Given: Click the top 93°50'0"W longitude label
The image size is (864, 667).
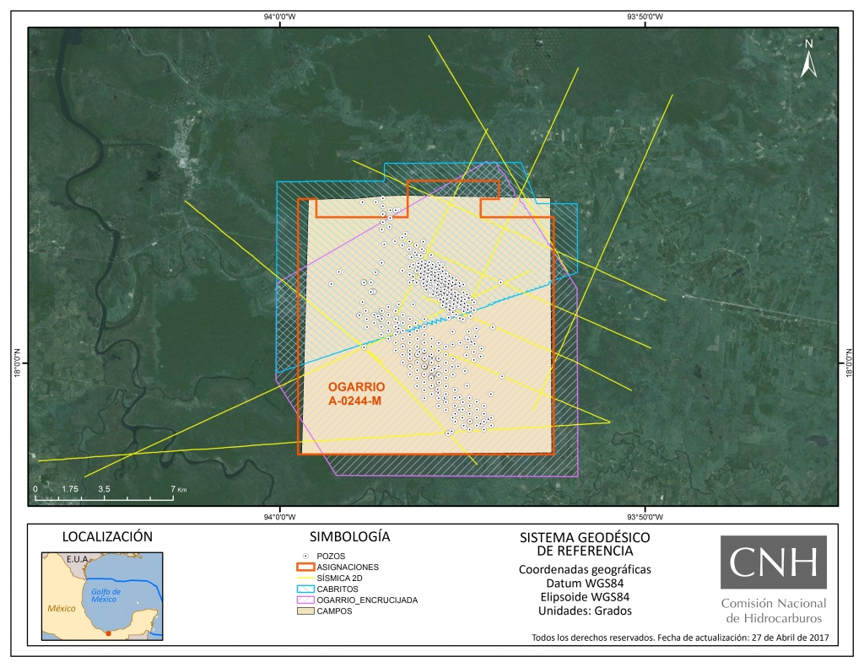Looking at the screenshot, I should (645, 16).
